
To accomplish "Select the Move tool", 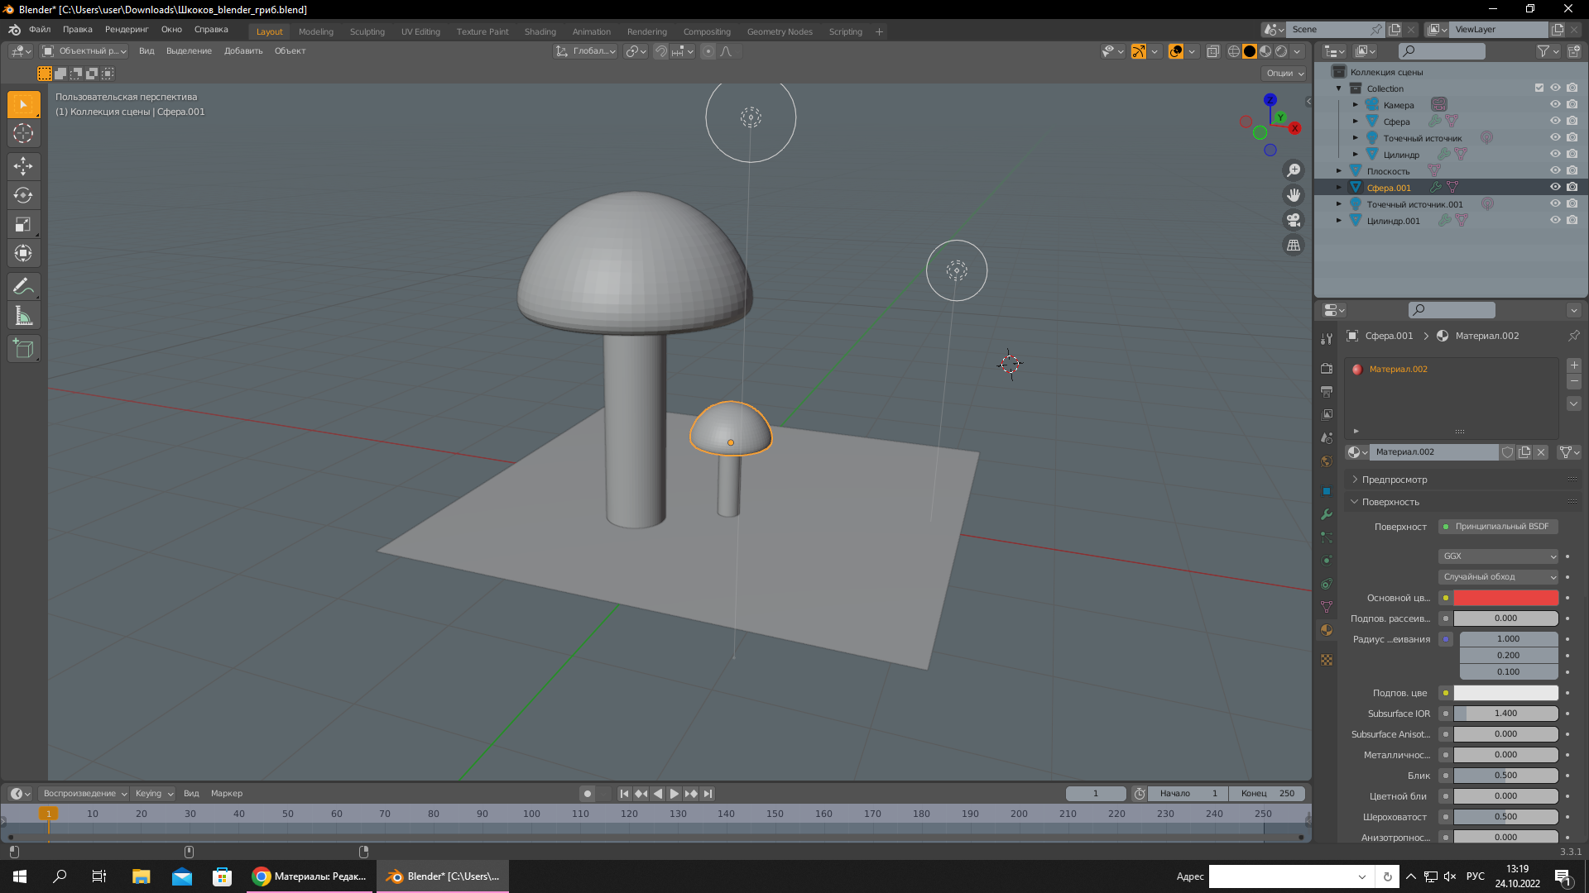I will pyautogui.click(x=23, y=166).
